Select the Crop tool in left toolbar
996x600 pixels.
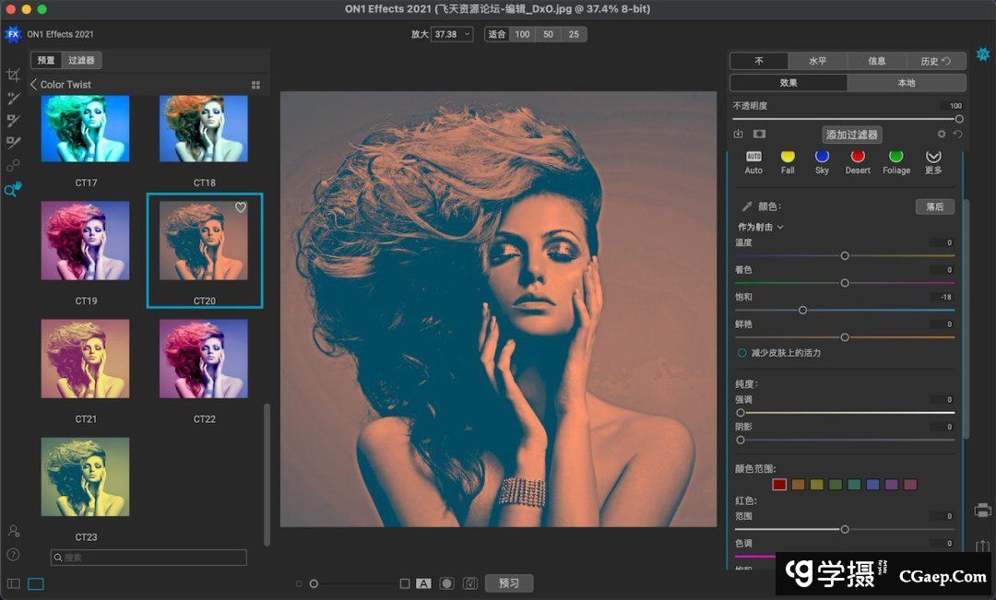tap(13, 76)
